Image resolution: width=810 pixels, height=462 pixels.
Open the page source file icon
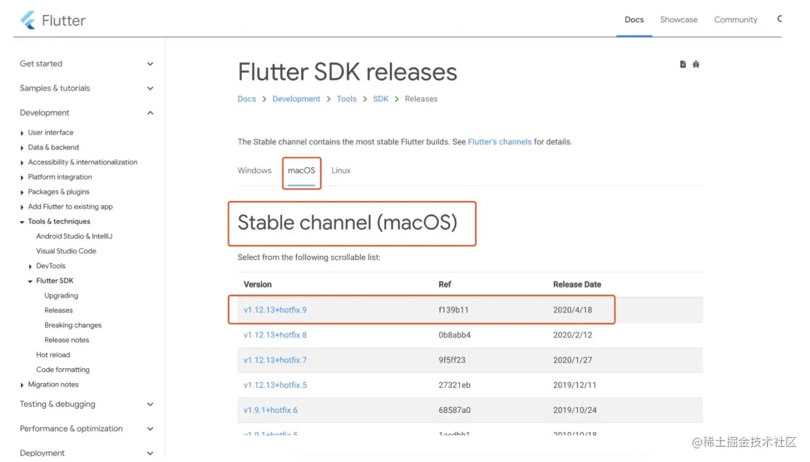pos(683,64)
